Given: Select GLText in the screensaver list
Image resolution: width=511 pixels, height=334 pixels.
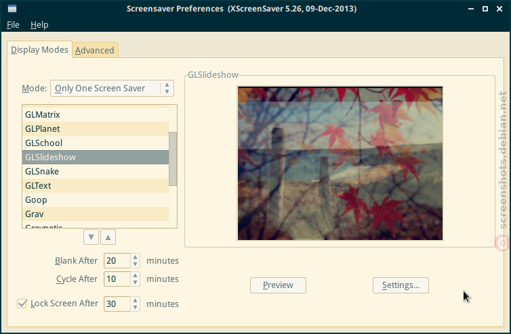Looking at the screenshot, I should point(95,186).
